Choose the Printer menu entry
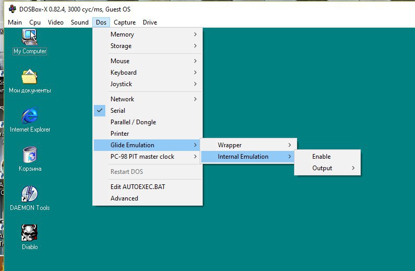415x271 pixels. point(148,134)
